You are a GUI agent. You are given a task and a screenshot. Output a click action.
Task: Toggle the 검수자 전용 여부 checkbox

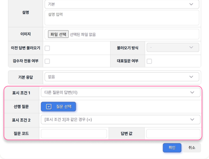[47, 61]
